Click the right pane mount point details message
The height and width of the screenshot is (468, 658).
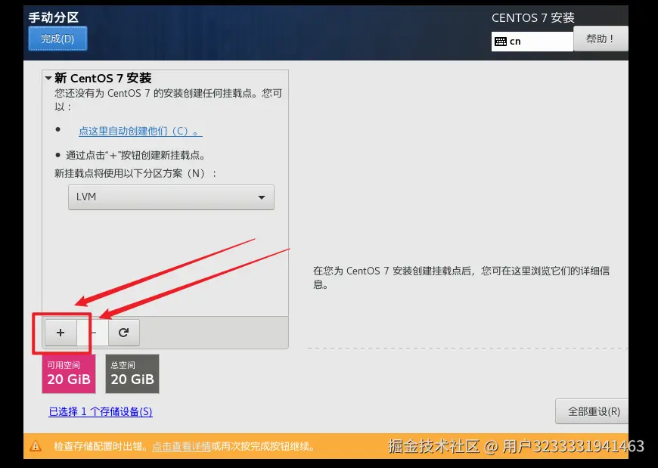click(461, 277)
